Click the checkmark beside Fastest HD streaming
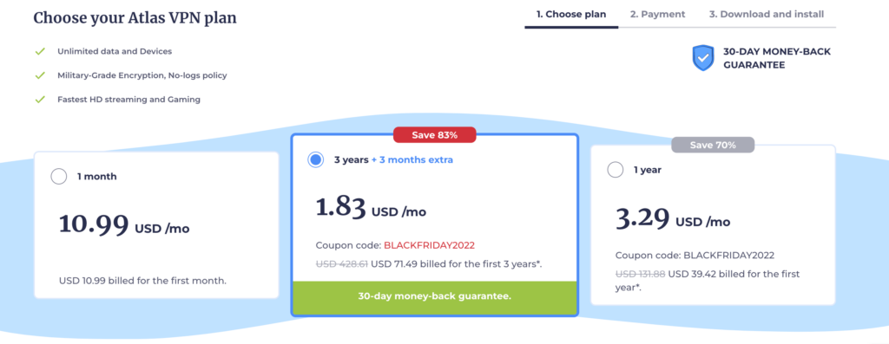 40,100
